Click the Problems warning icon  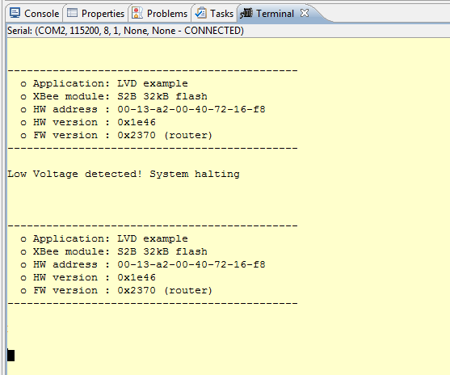137,13
